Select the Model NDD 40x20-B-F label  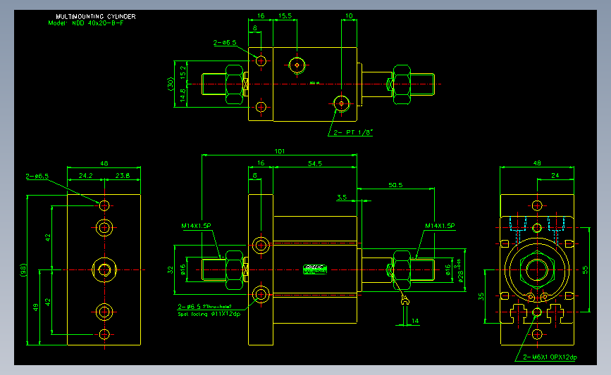(x=86, y=23)
